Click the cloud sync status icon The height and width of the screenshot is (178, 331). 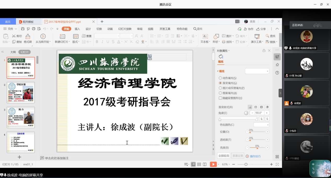(240, 29)
